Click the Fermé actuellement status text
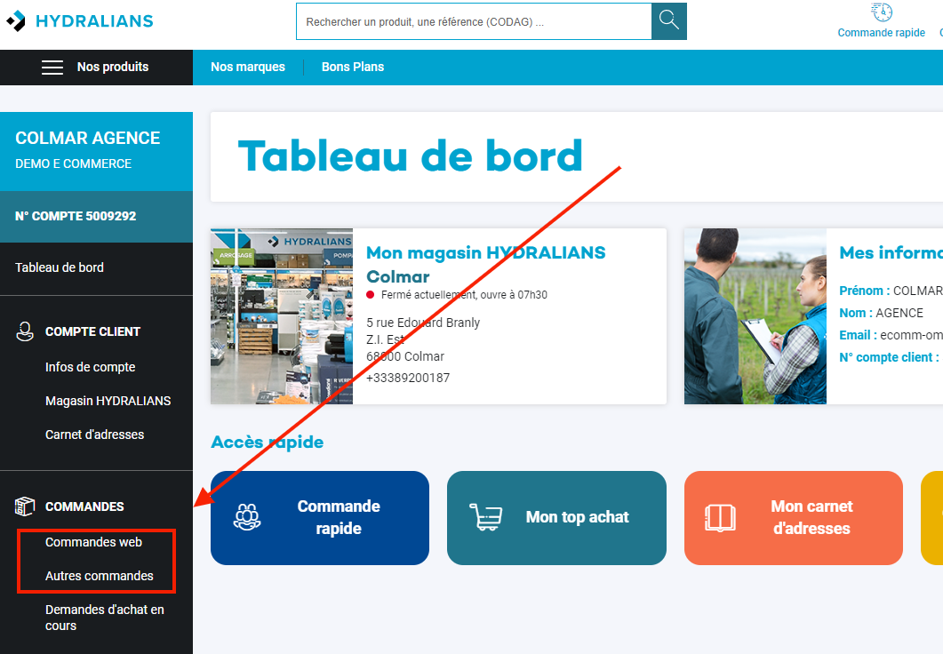The height and width of the screenshot is (654, 943). 464,294
